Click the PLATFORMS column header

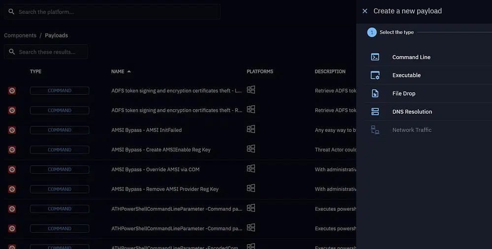coord(260,71)
